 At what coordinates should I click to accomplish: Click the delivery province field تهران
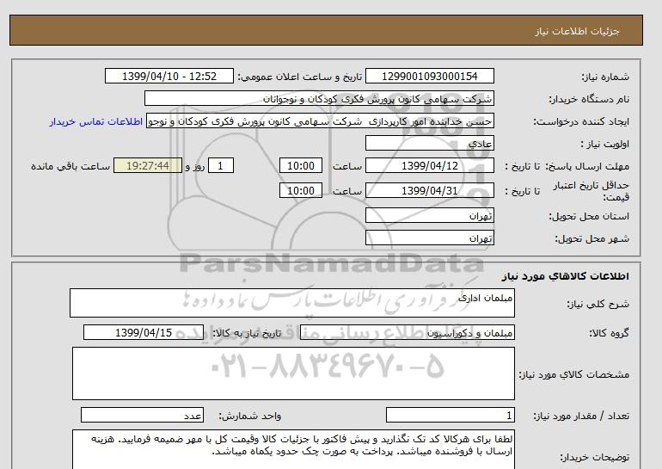pyautogui.click(x=429, y=215)
